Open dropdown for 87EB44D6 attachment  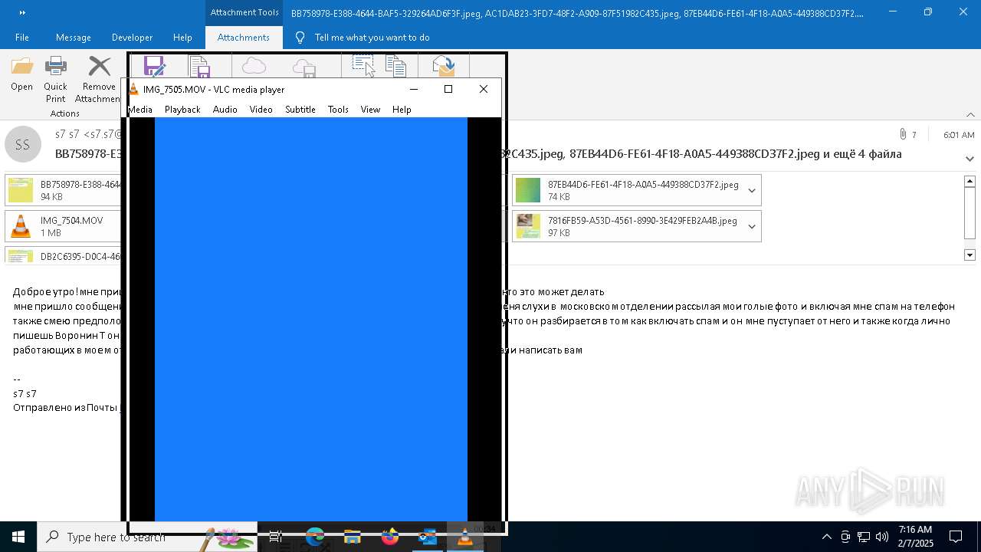(x=752, y=190)
